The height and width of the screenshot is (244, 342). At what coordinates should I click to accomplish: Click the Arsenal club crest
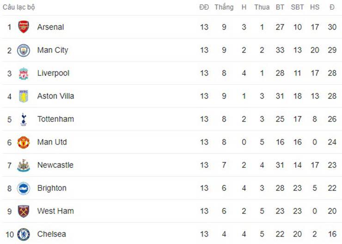pyautogui.click(x=24, y=27)
